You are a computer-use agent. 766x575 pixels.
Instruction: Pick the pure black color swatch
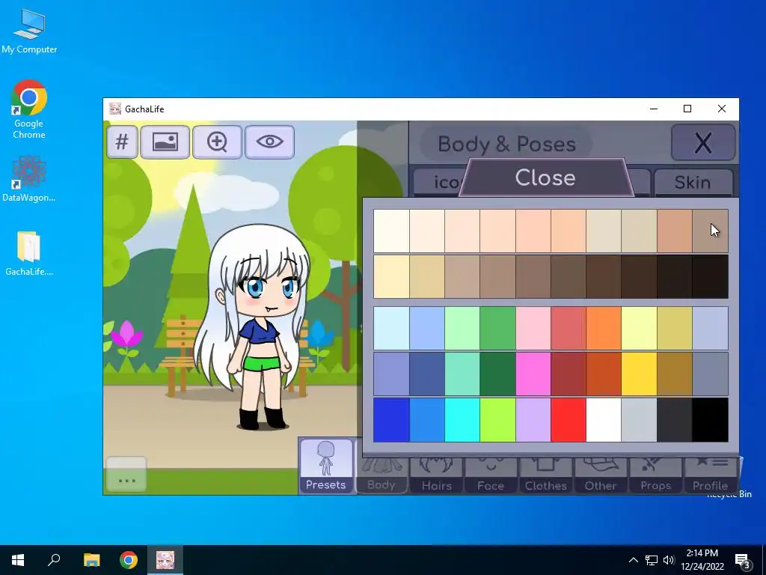pos(711,420)
